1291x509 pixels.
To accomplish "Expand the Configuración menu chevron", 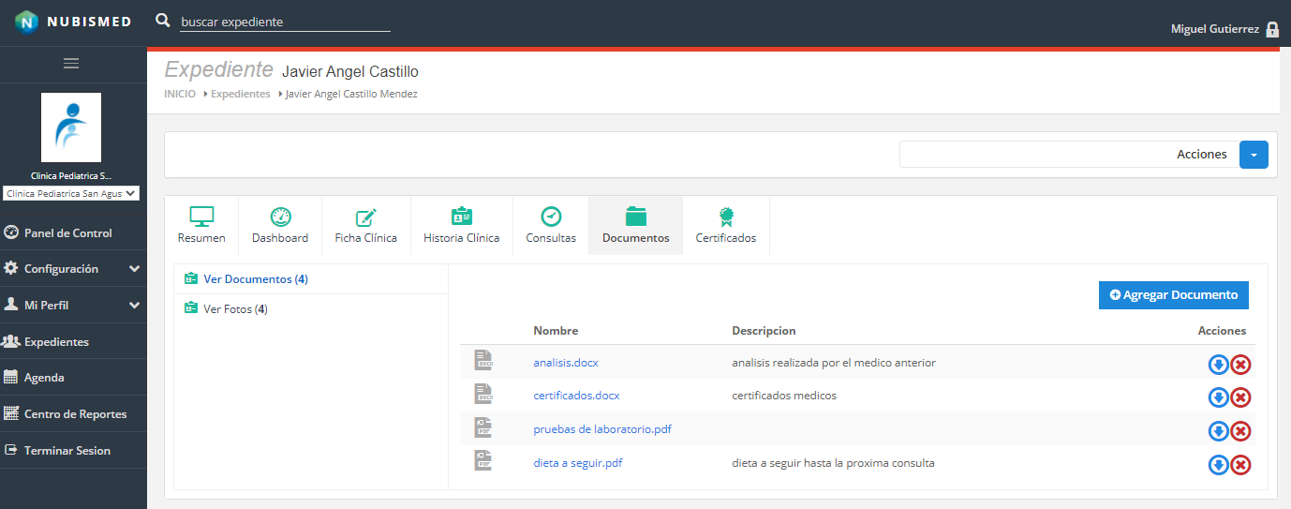I will 134,269.
